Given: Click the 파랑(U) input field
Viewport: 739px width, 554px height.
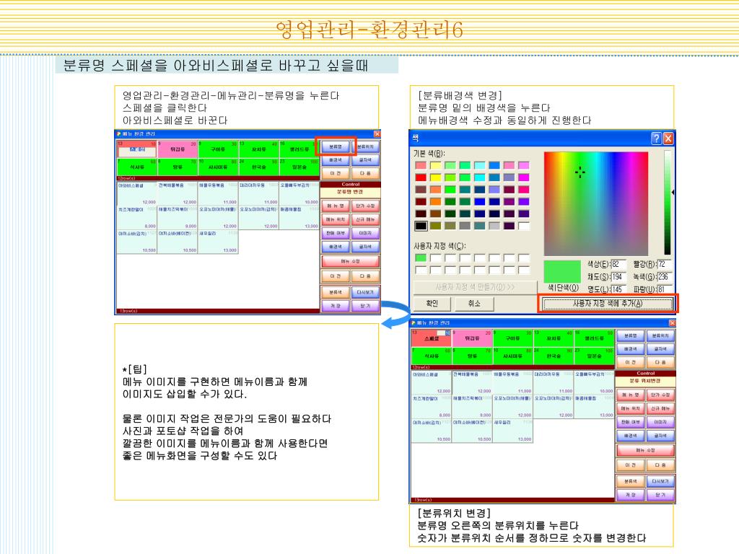Looking at the screenshot, I should [x=665, y=289].
